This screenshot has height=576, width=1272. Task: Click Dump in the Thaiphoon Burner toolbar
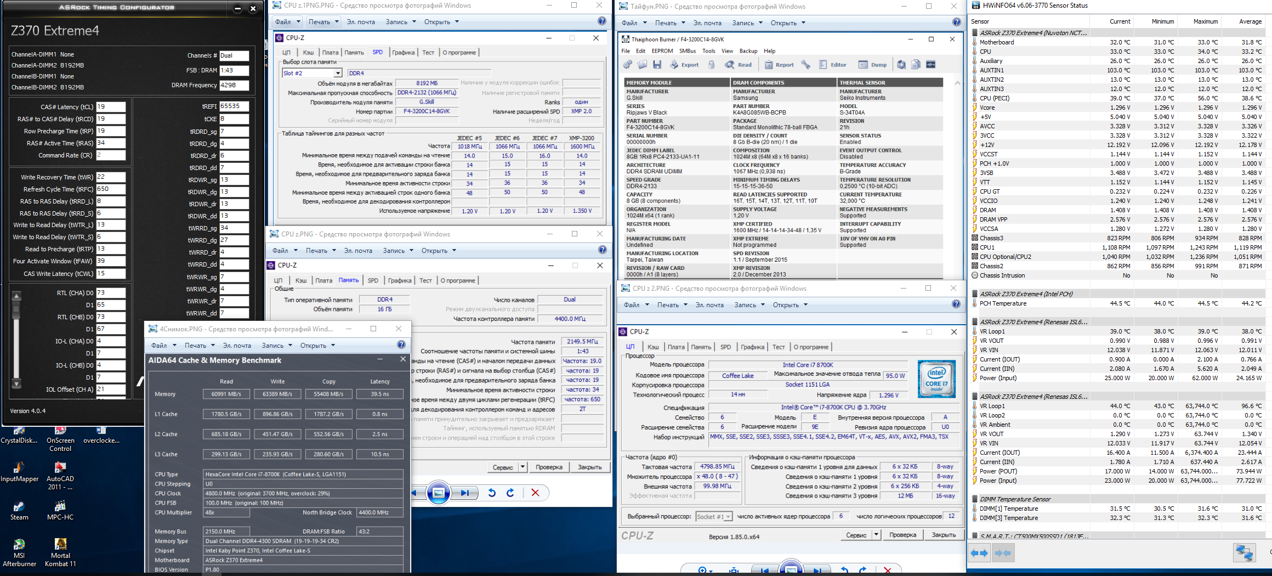pyautogui.click(x=872, y=65)
